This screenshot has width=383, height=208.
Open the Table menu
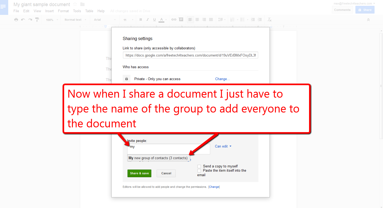[x=89, y=11]
